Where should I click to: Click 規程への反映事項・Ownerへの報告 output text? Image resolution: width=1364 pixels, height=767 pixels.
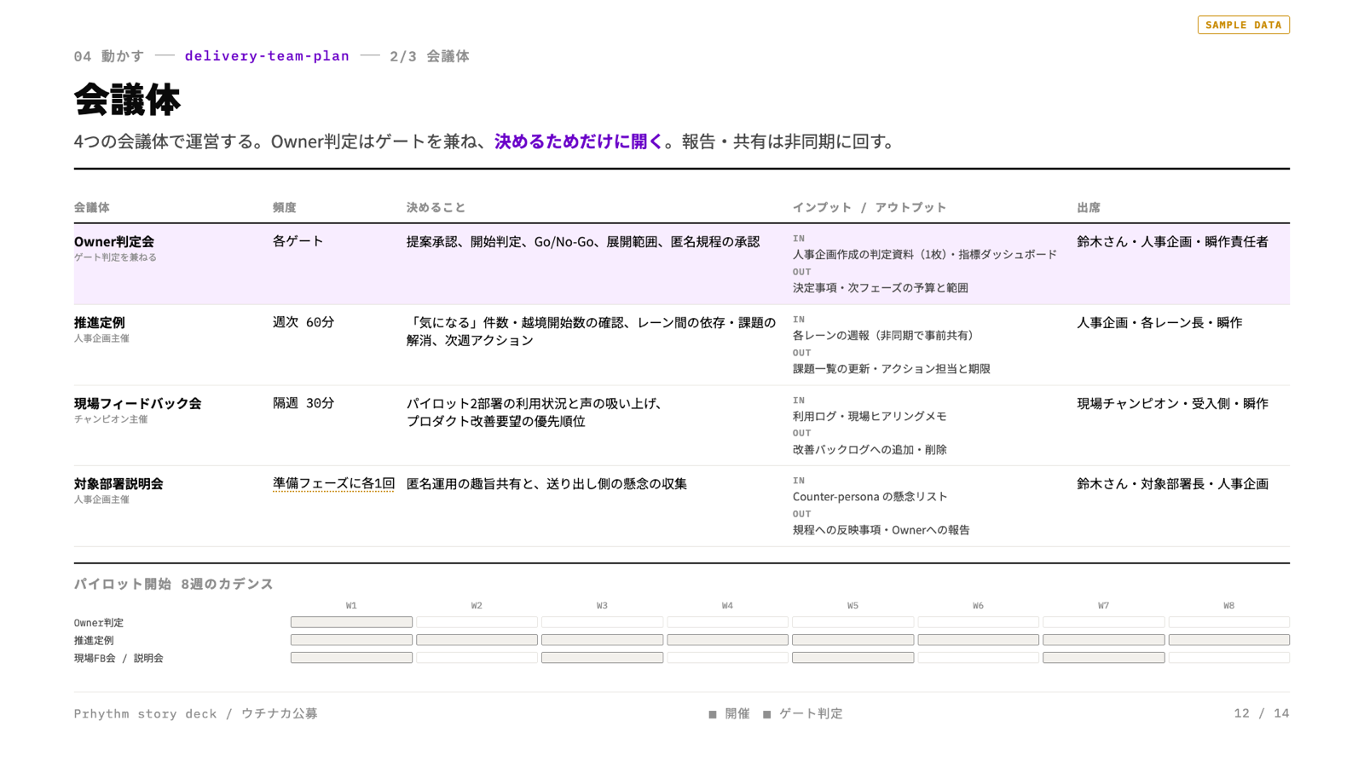click(x=881, y=529)
